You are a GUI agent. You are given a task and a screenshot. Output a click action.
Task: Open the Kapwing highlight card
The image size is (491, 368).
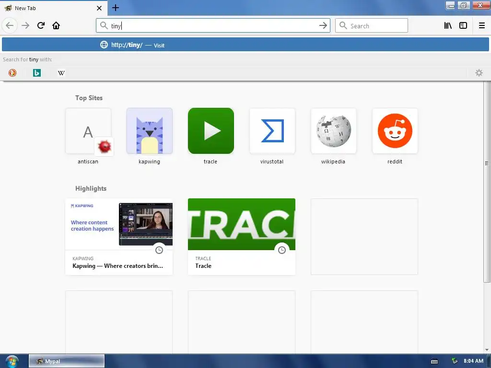[x=119, y=237]
